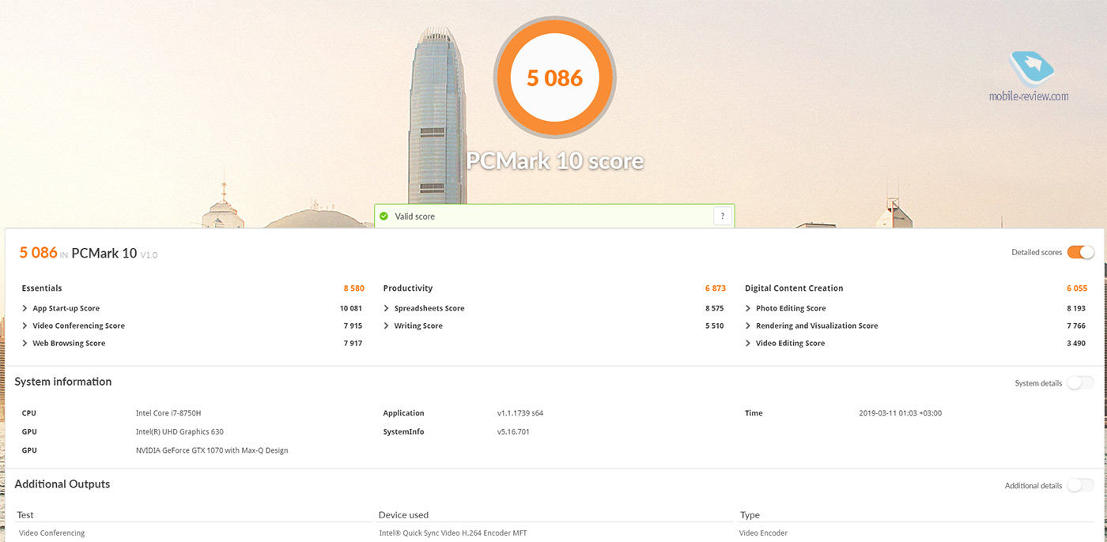
Task: Click the Productivity section heading
Action: pyautogui.click(x=408, y=288)
